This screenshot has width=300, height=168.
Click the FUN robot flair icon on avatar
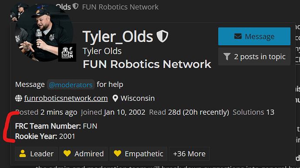67,53
